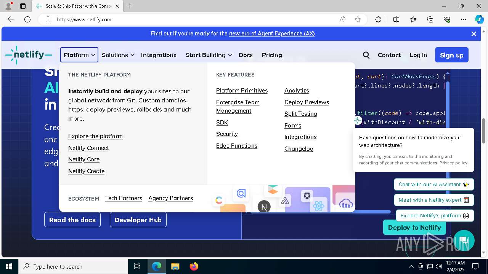Open Tech Partners link
This screenshot has height=274, width=488.
[124, 198]
